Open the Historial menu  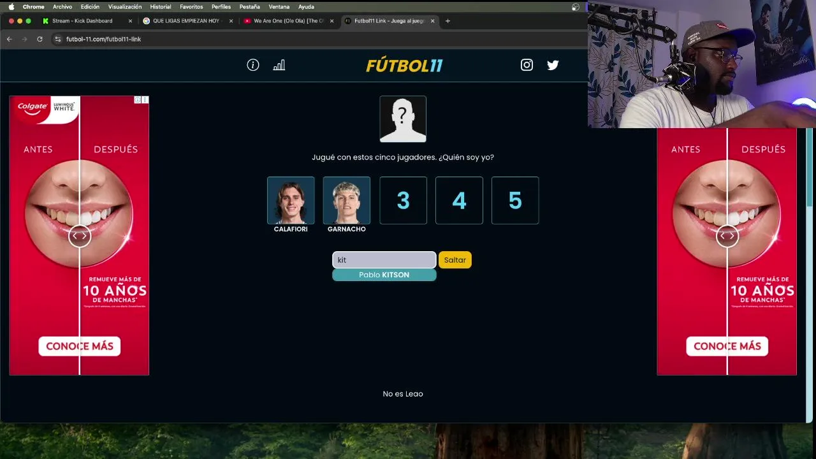click(160, 6)
